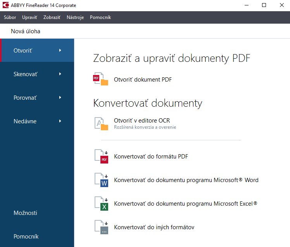
Task: Open Pomocník at sidebar bottom
Action: coord(26,237)
